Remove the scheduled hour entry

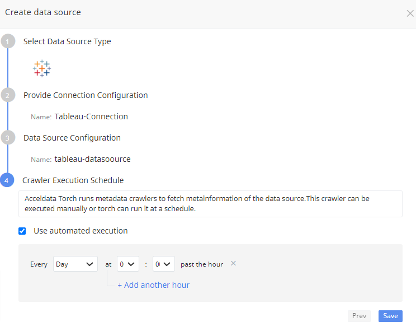[234, 263]
